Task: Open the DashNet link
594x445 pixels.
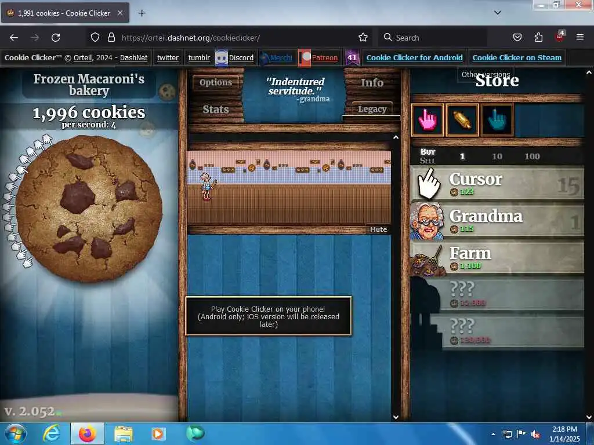Action: point(134,58)
